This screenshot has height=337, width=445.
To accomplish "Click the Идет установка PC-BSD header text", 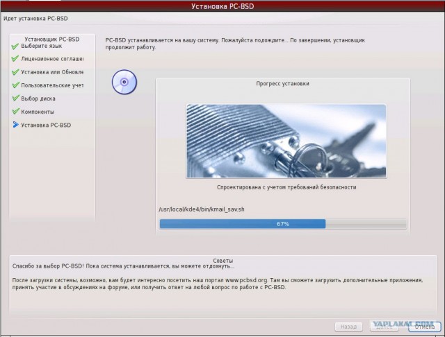I will [35, 19].
